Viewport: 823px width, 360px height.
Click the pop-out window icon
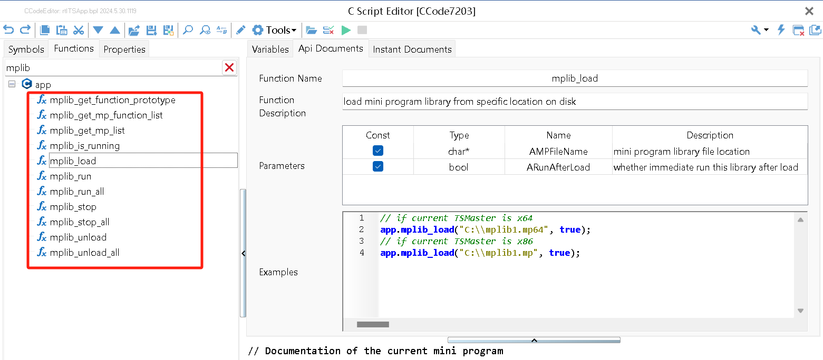(x=815, y=30)
